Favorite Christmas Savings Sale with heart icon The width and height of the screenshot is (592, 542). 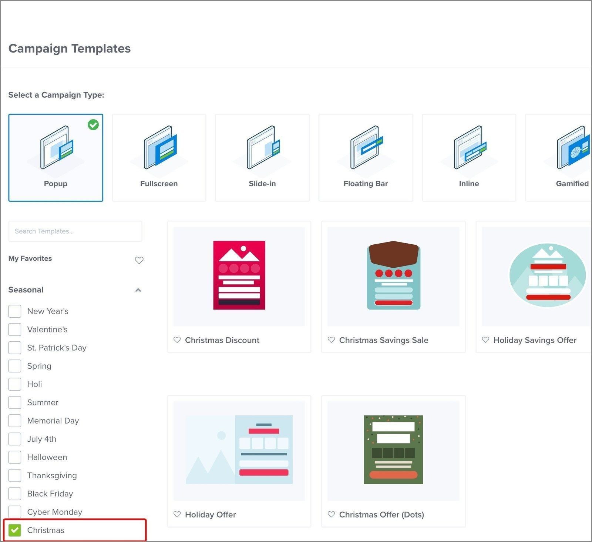click(332, 340)
